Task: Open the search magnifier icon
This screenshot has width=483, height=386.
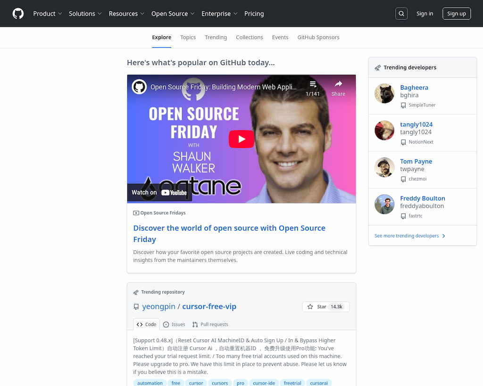Action: pos(401,14)
